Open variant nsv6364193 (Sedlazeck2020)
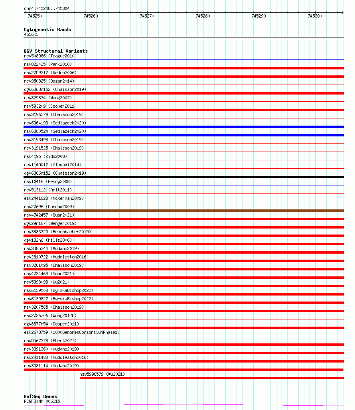The image size is (355, 410). click(x=55, y=123)
